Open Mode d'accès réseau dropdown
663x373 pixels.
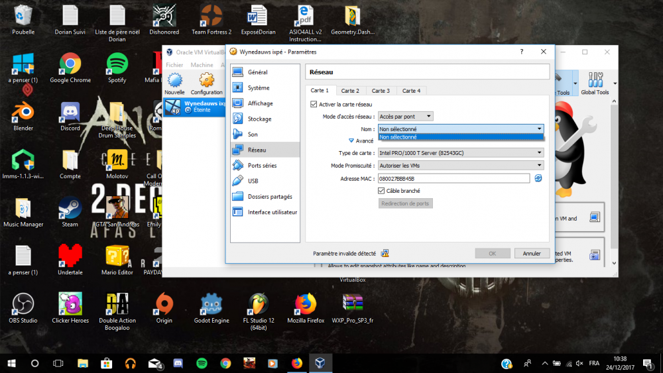[x=405, y=117]
